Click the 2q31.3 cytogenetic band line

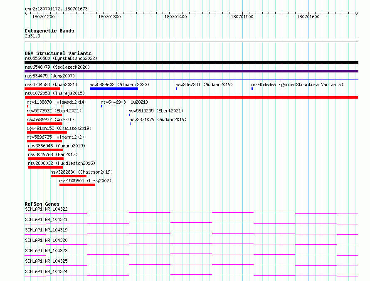(x=191, y=40)
